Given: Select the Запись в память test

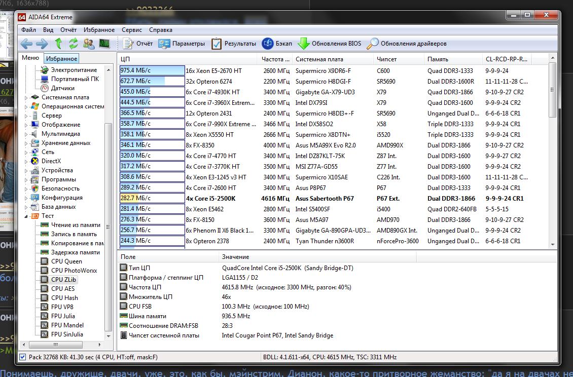Looking at the screenshot, I should 74,234.
